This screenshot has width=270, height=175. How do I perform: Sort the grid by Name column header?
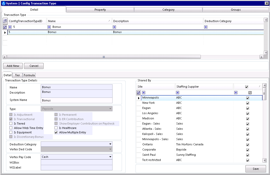click(x=79, y=21)
